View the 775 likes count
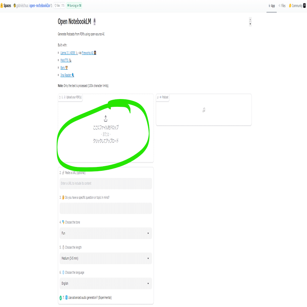The image size is (307, 307). pyautogui.click(x=63, y=6)
